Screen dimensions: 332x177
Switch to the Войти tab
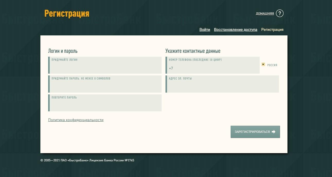tap(205, 30)
